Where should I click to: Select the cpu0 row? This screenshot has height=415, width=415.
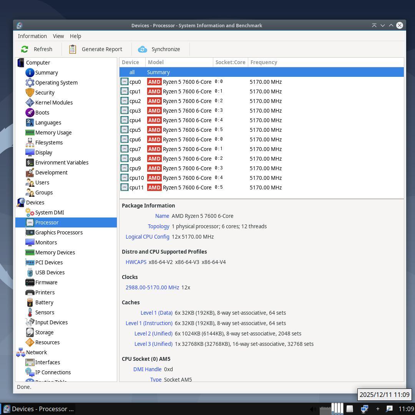pos(262,82)
